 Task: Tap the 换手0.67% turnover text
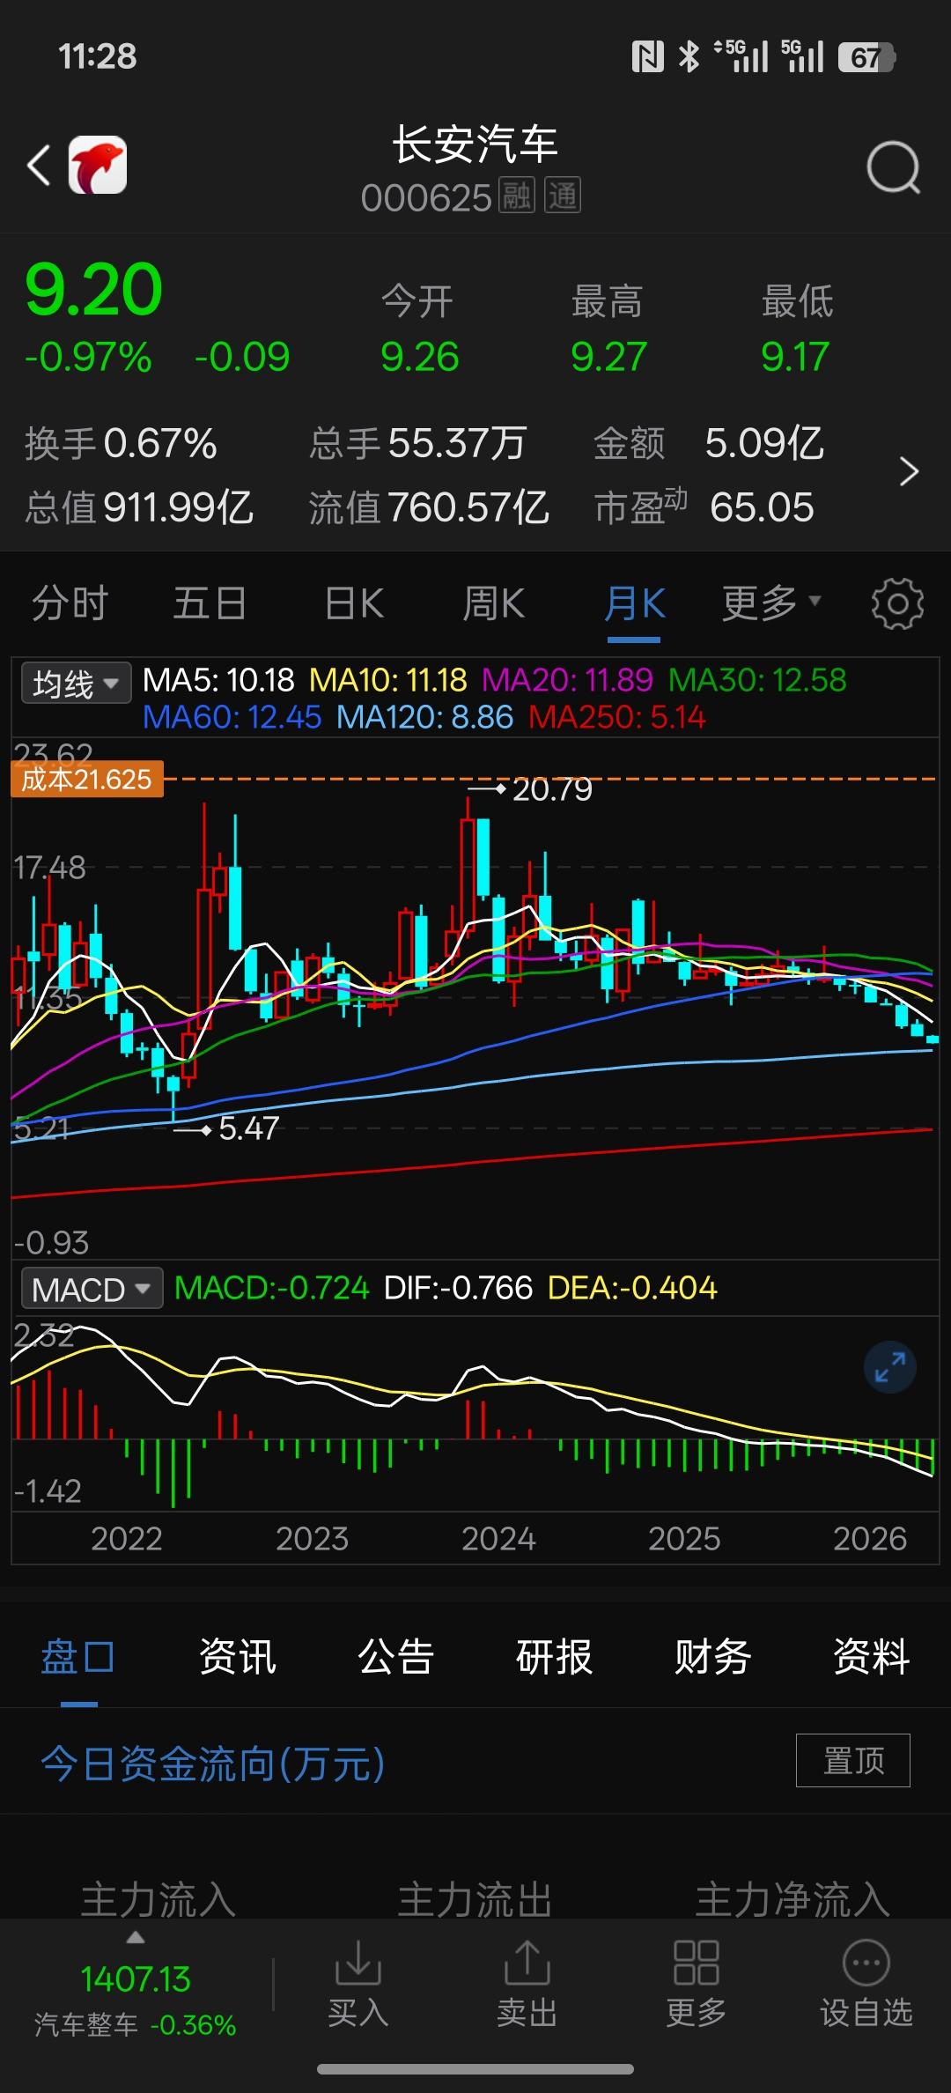pyautogui.click(x=121, y=443)
